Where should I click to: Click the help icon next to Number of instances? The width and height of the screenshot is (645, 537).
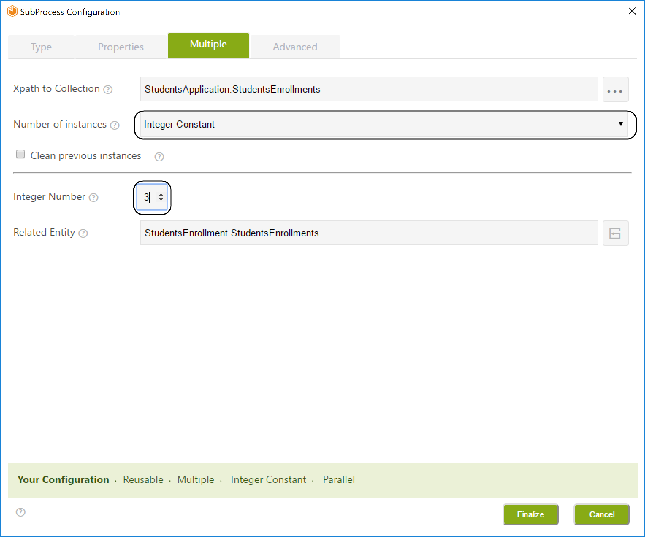coord(115,125)
